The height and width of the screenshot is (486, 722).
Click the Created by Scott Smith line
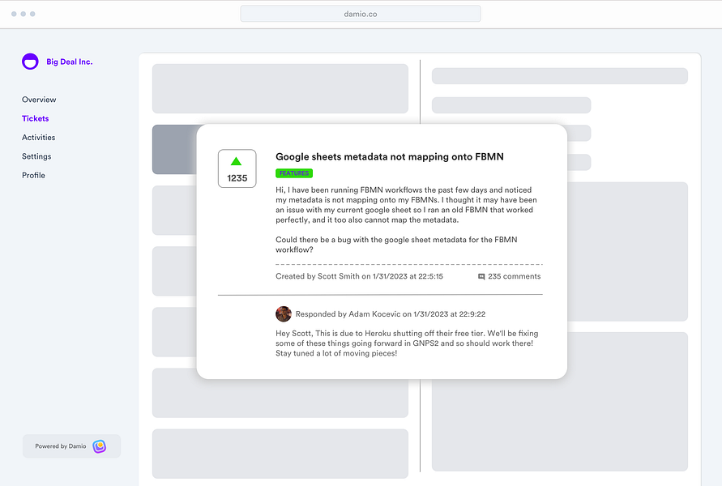359,276
